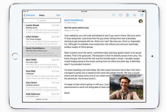Viewport: 166px width, 112px height.
Task: Open Ailish Kimber's Three Amigas email
Action: pyautogui.click(x=41, y=39)
